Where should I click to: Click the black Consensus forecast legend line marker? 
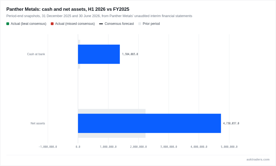(x=101, y=24)
